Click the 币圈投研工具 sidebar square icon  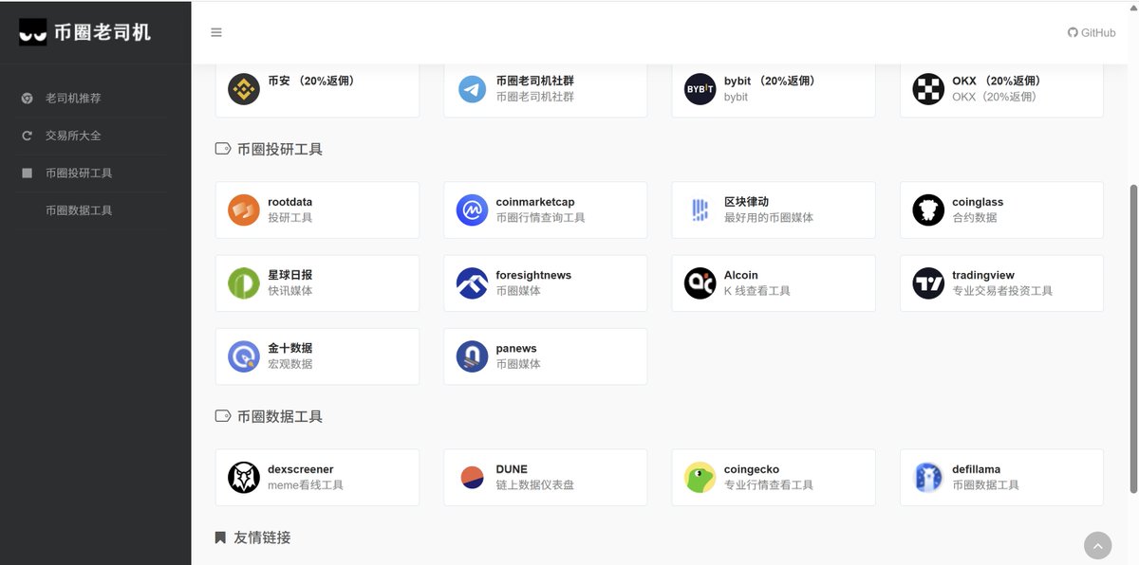click(28, 173)
